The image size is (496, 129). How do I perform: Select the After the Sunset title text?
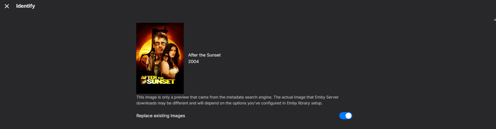pos(204,55)
